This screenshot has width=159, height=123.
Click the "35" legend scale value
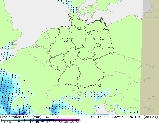coord(60,122)
